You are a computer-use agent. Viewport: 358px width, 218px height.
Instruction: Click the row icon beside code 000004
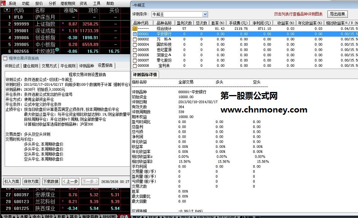(135, 45)
